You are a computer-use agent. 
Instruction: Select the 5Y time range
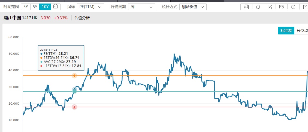tap(35, 7)
